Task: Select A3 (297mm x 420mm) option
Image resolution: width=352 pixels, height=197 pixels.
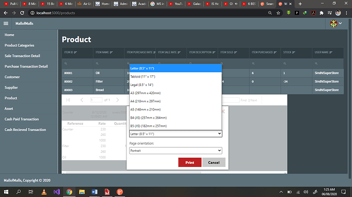Action: point(175,93)
